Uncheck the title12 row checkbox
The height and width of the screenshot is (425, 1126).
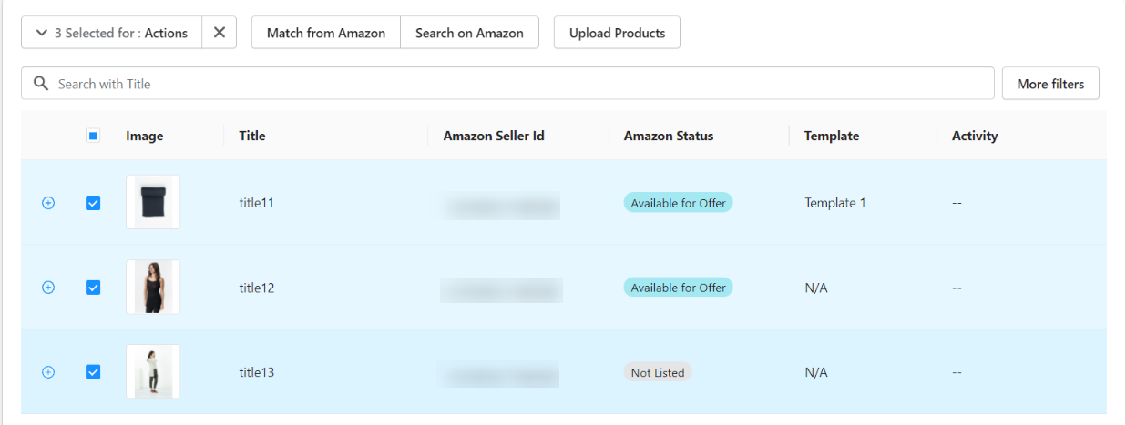(x=93, y=288)
